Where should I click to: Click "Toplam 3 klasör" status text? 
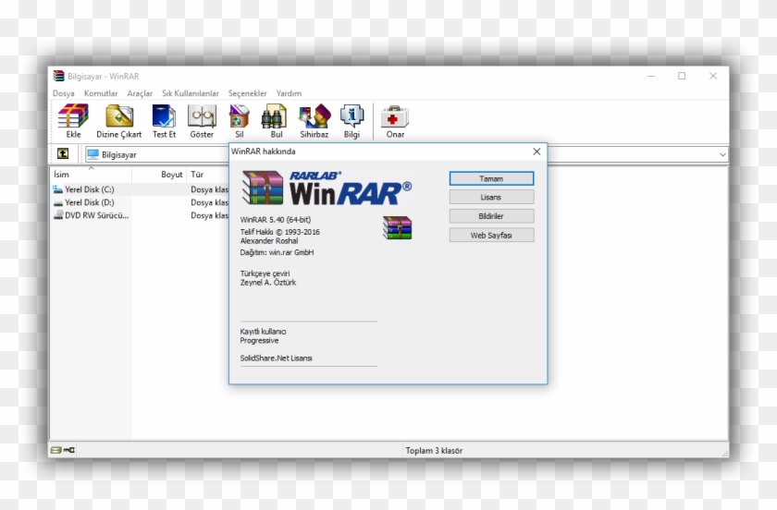pos(434,451)
